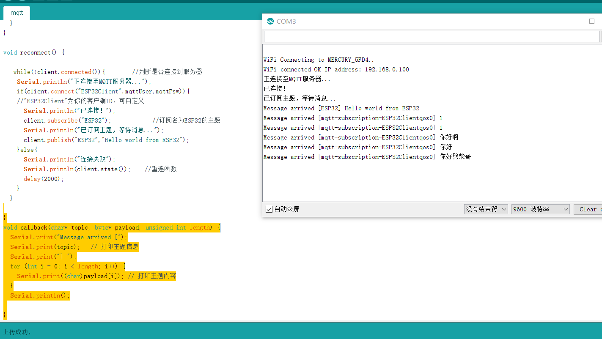Click the // 打印主题信息 comment
The height and width of the screenshot is (339, 602).
click(115, 247)
